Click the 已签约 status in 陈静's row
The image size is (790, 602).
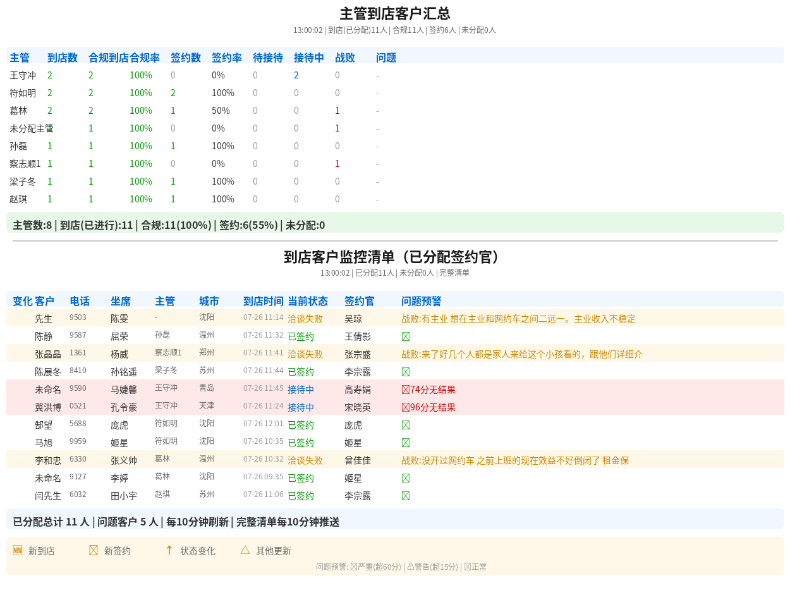[x=301, y=336]
